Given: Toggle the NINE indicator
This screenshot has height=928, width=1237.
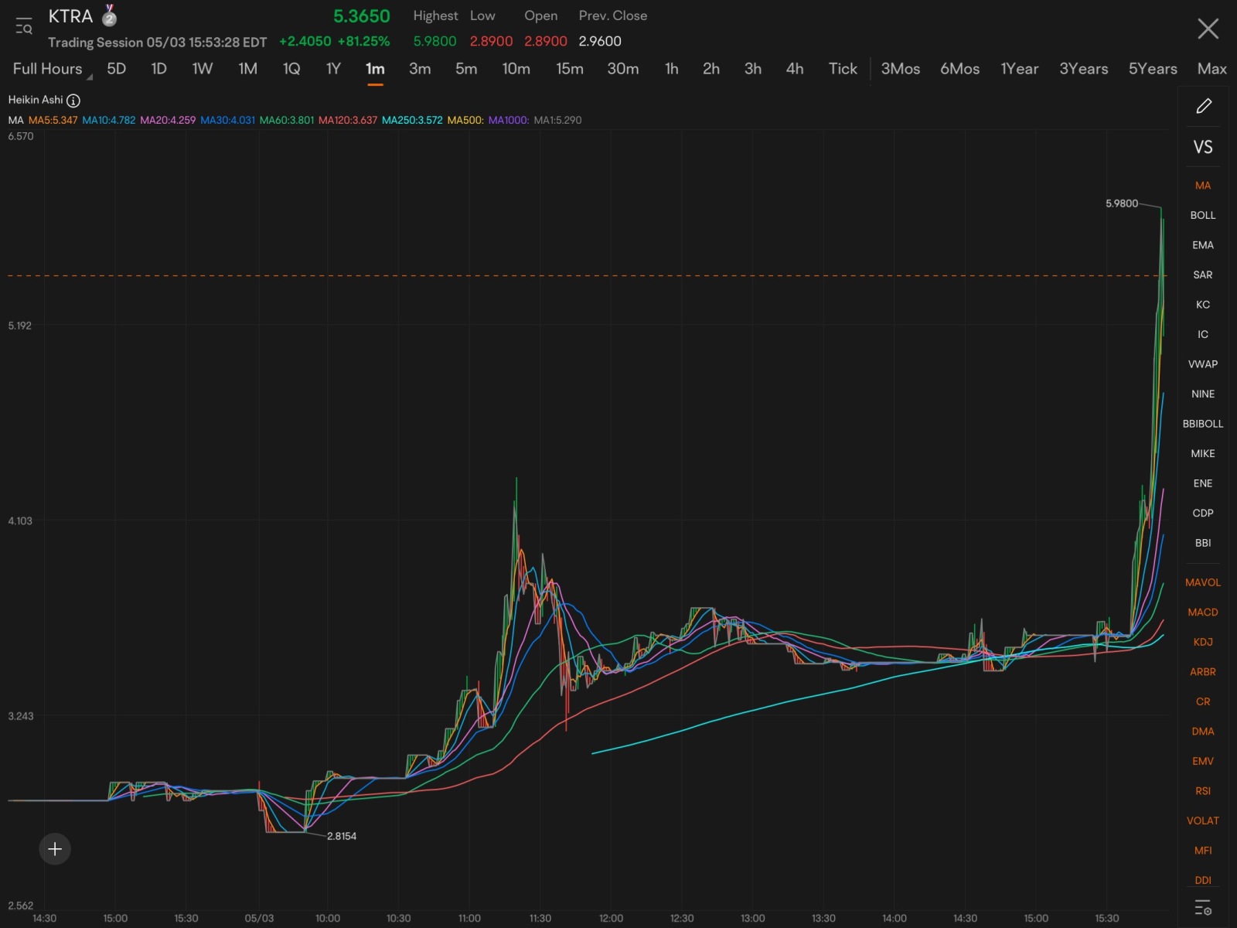Looking at the screenshot, I should (x=1203, y=394).
